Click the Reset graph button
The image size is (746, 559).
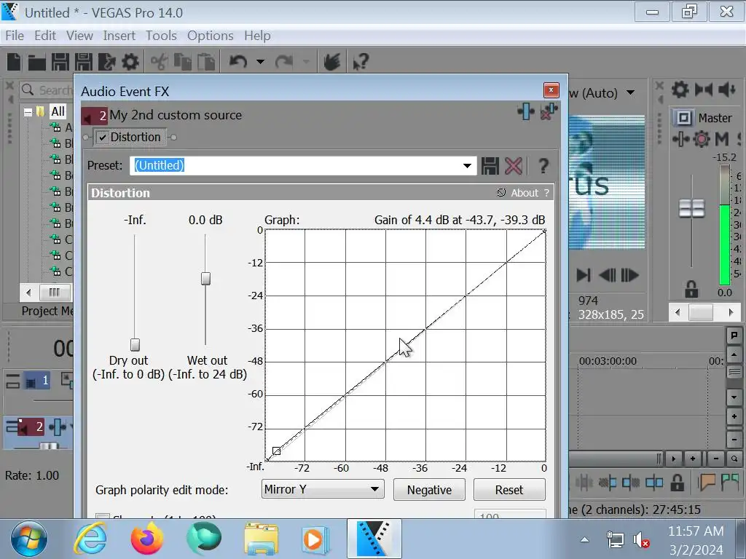point(509,490)
